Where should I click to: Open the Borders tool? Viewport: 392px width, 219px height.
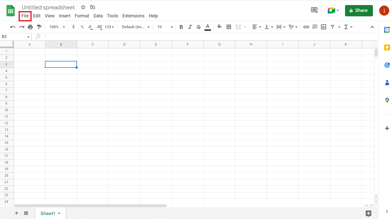(x=229, y=27)
